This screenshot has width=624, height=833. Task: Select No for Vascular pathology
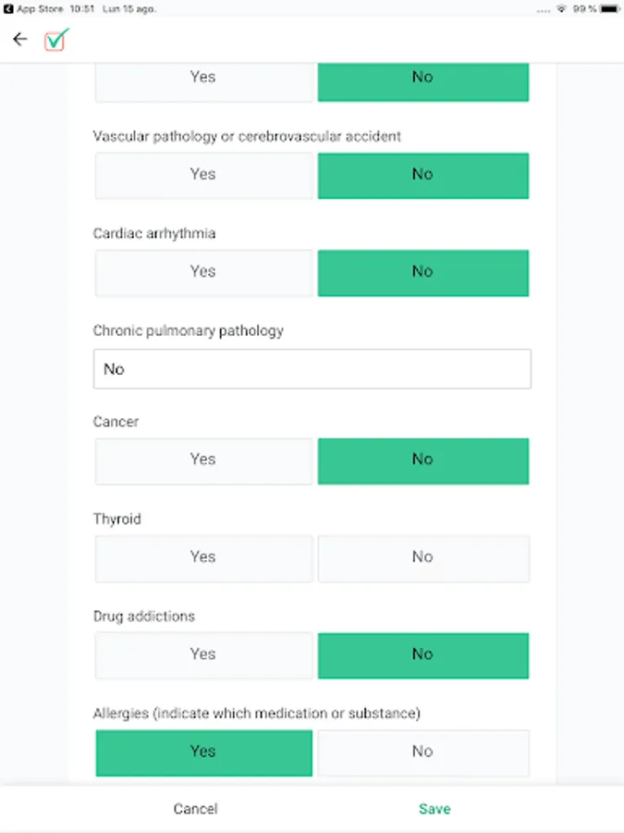click(x=422, y=175)
